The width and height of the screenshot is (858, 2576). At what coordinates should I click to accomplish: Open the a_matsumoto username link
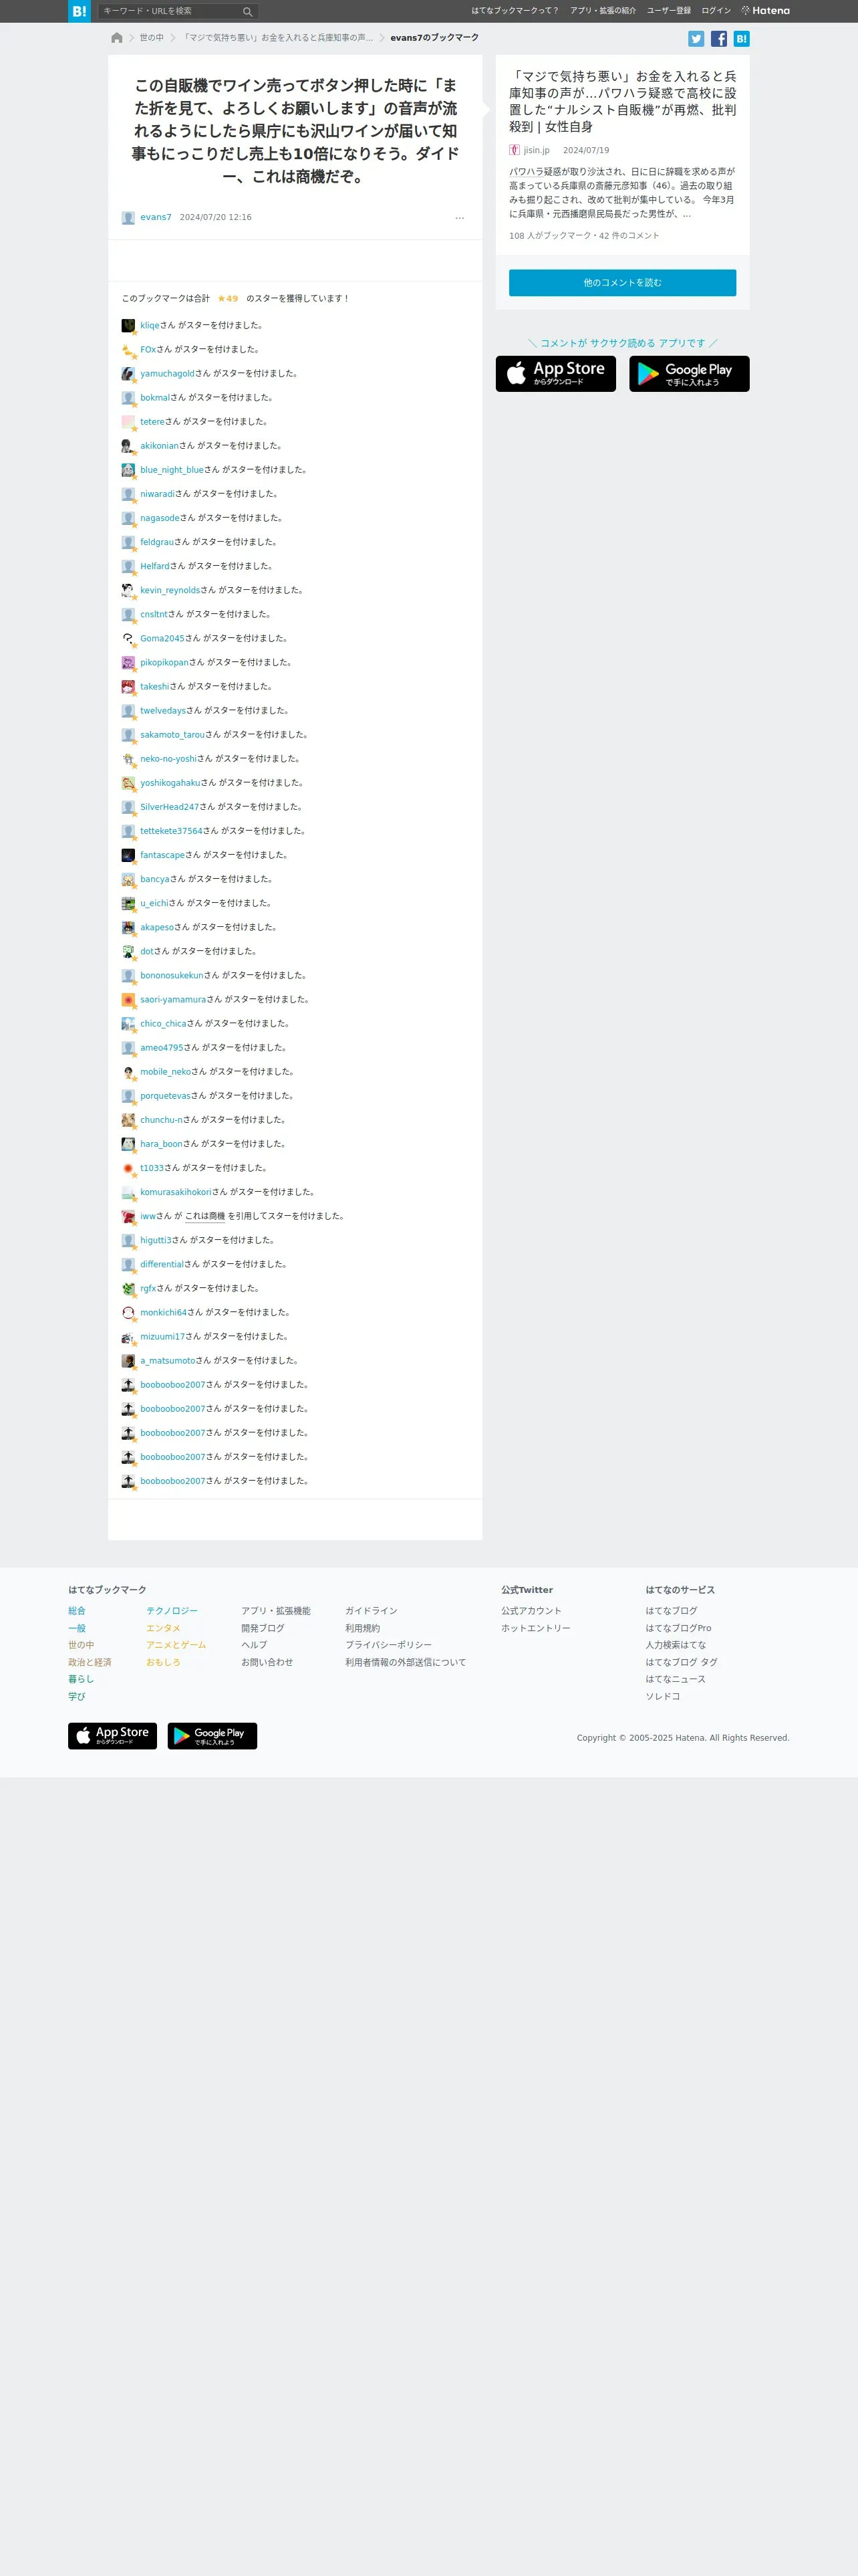point(168,1360)
